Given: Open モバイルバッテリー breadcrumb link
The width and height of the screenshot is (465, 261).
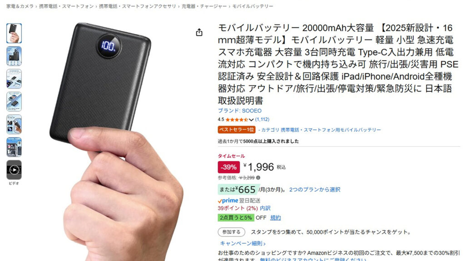Looking at the screenshot, I should (x=252, y=6).
